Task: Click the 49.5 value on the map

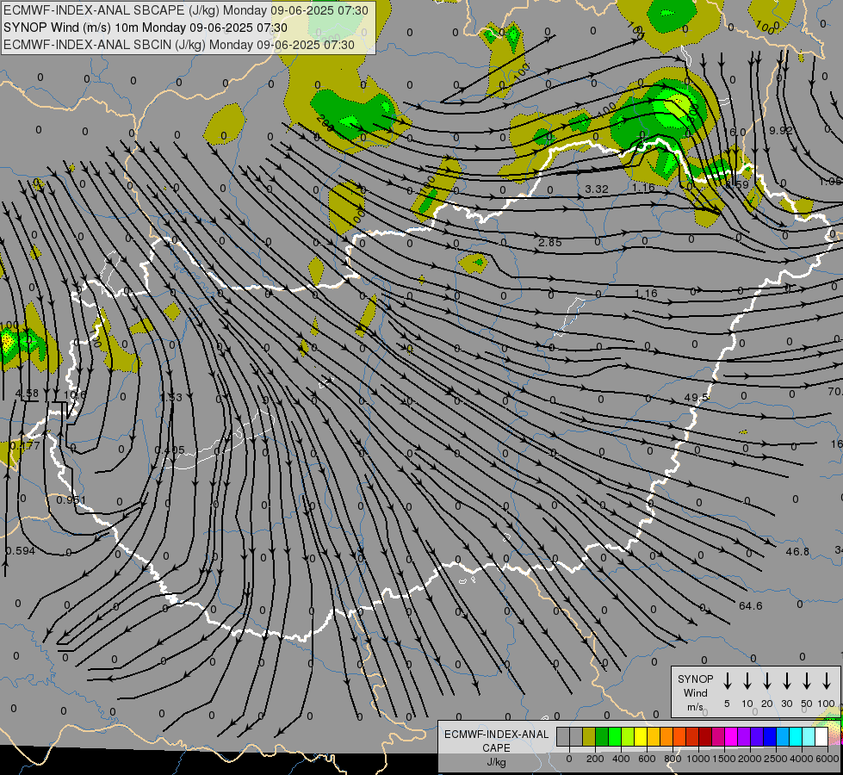Action: pyautogui.click(x=697, y=398)
